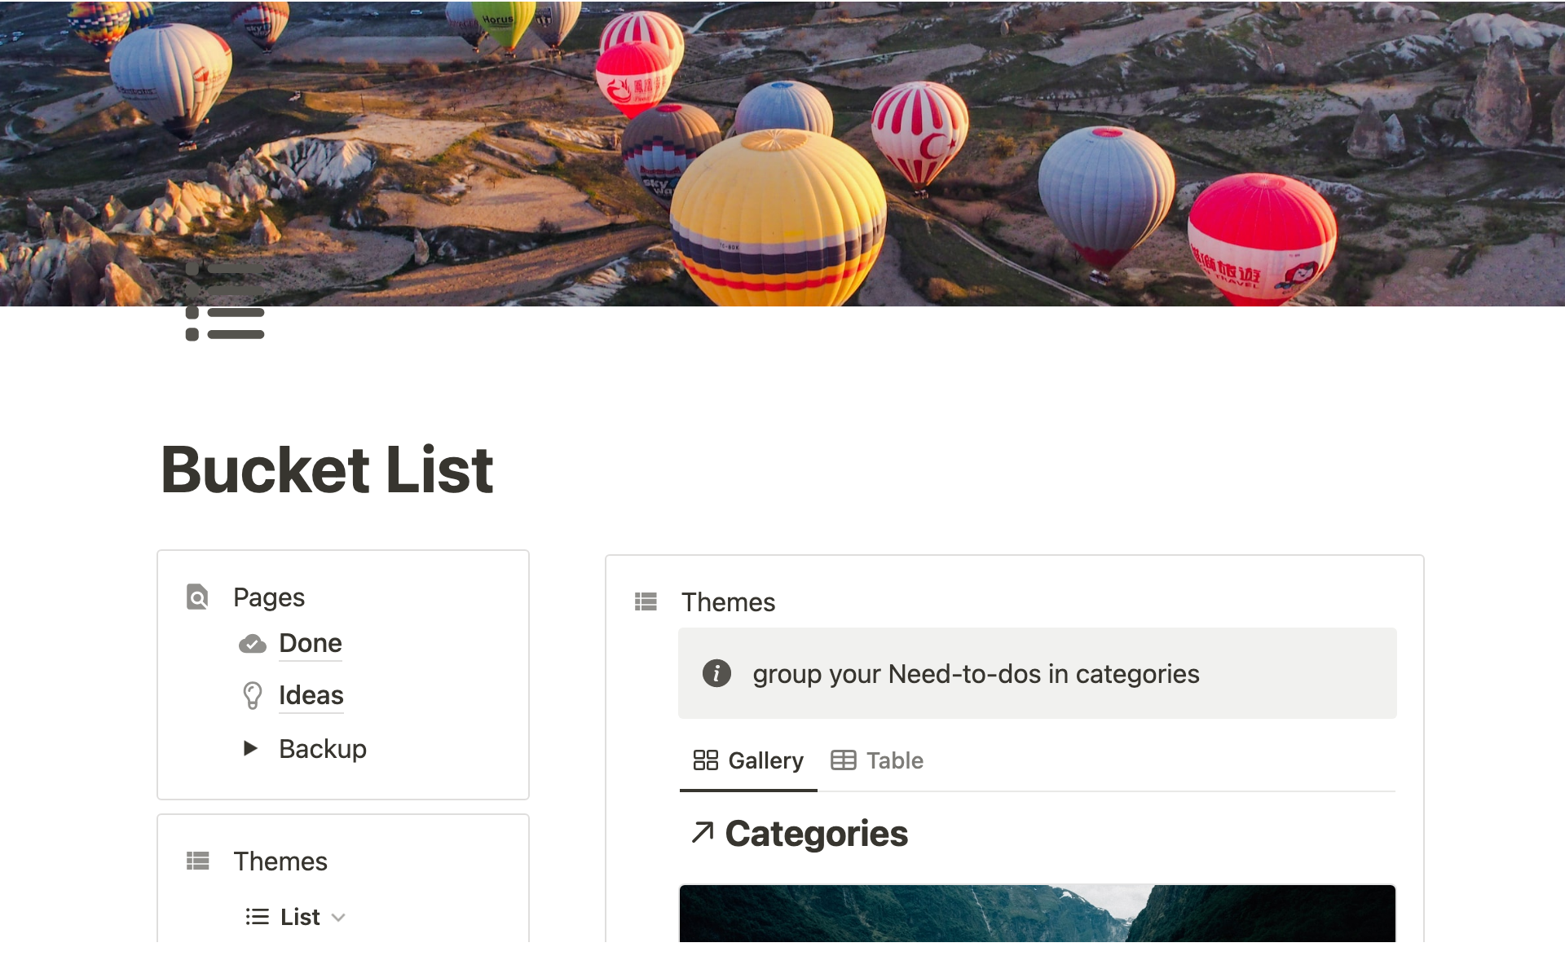Screen dimensions: 1565x978
Task: Switch to the Gallery tab
Action: (765, 760)
